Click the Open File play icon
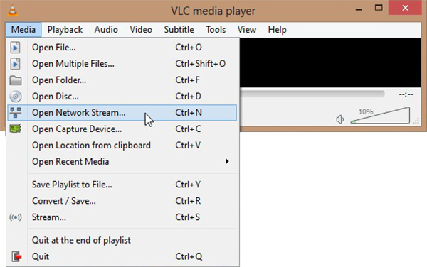Image resolution: width=427 pixels, height=267 pixels. (x=15, y=48)
